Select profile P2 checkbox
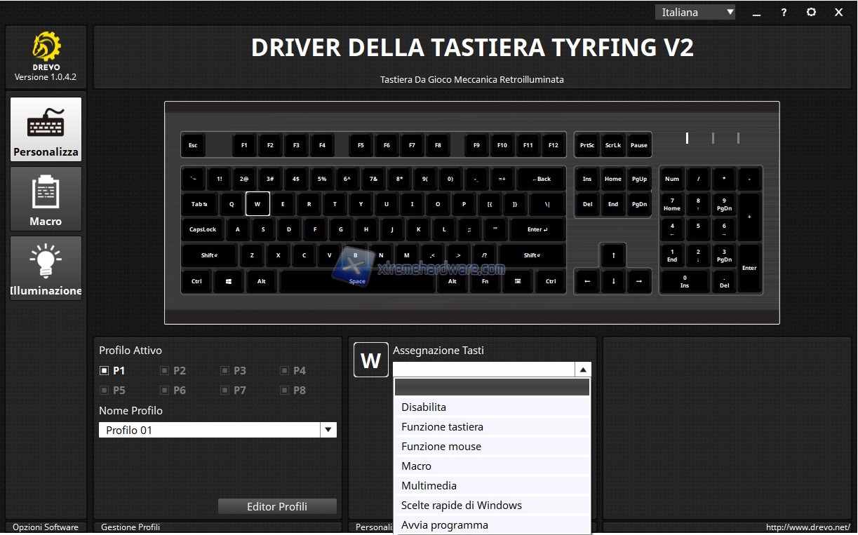 tap(164, 370)
